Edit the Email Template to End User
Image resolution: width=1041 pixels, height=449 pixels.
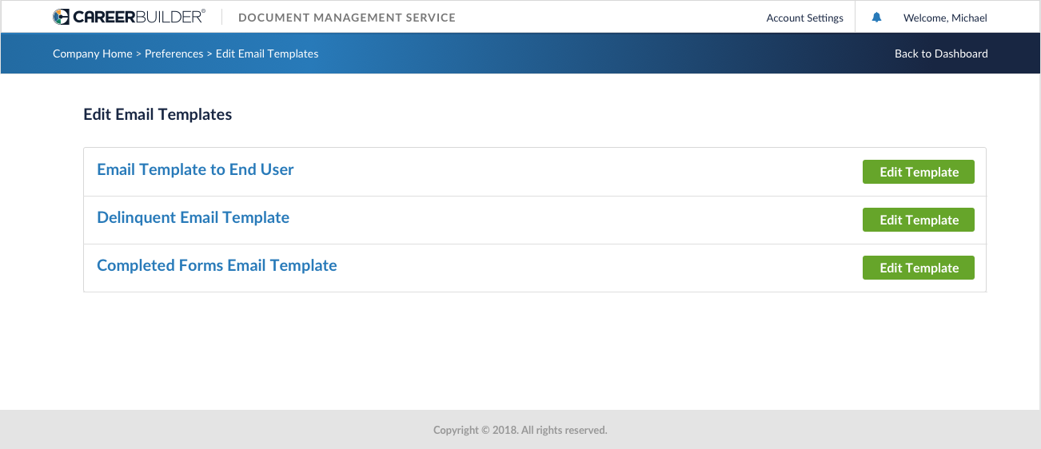coord(918,172)
